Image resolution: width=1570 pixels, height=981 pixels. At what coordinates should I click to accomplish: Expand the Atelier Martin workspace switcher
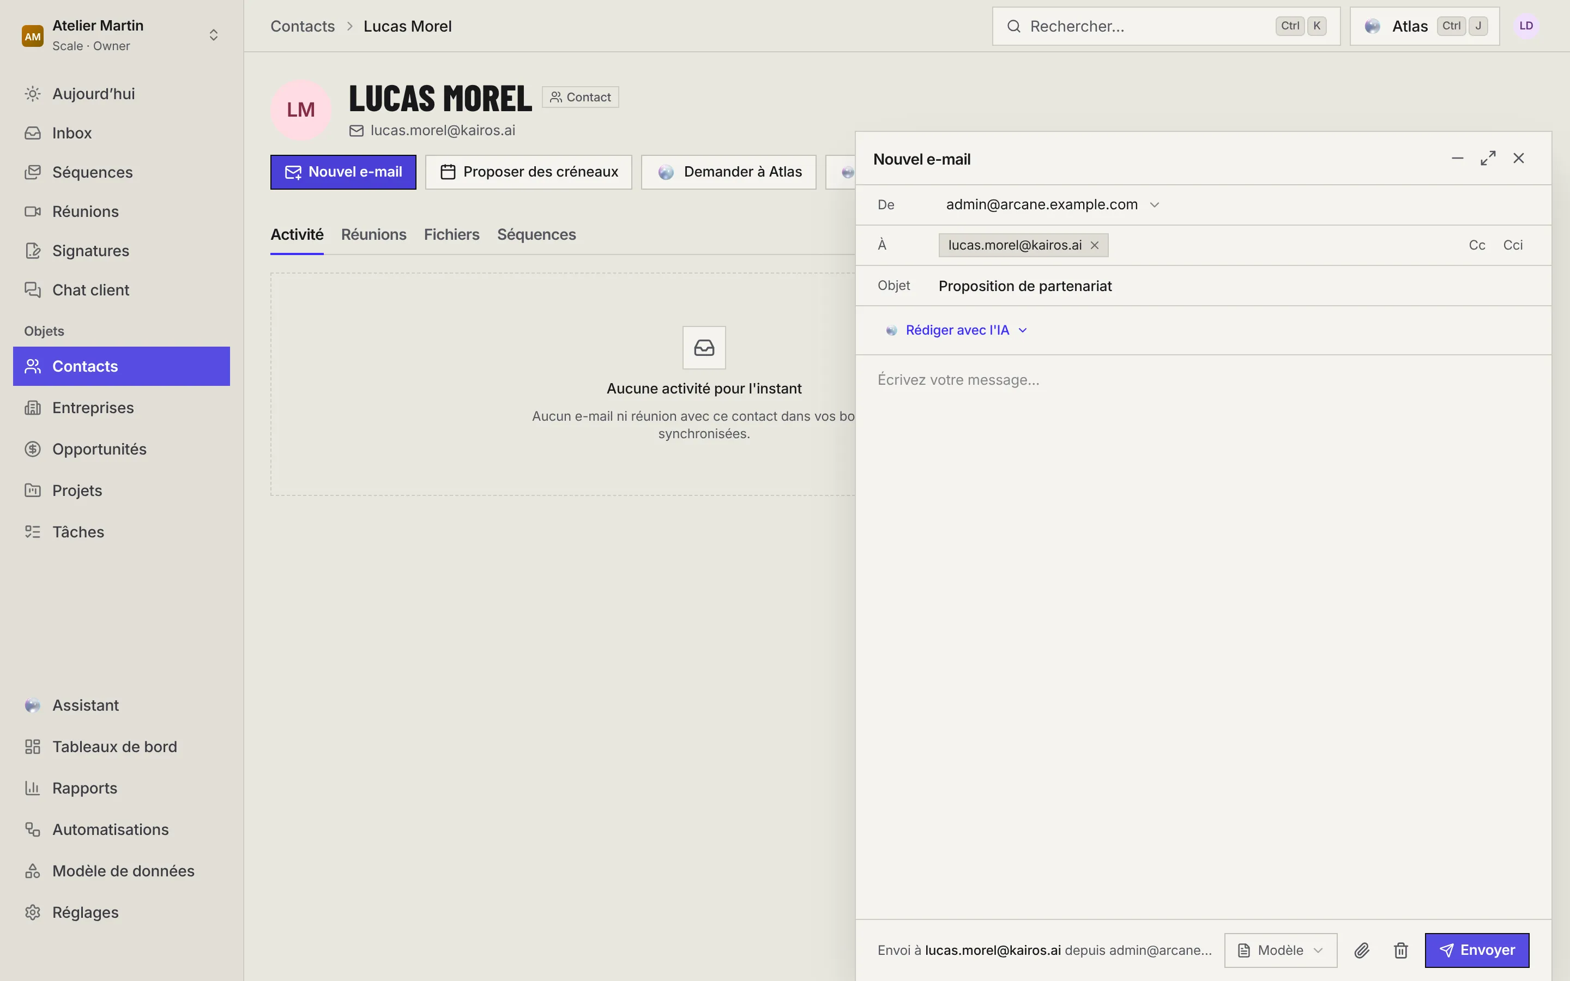pos(213,35)
